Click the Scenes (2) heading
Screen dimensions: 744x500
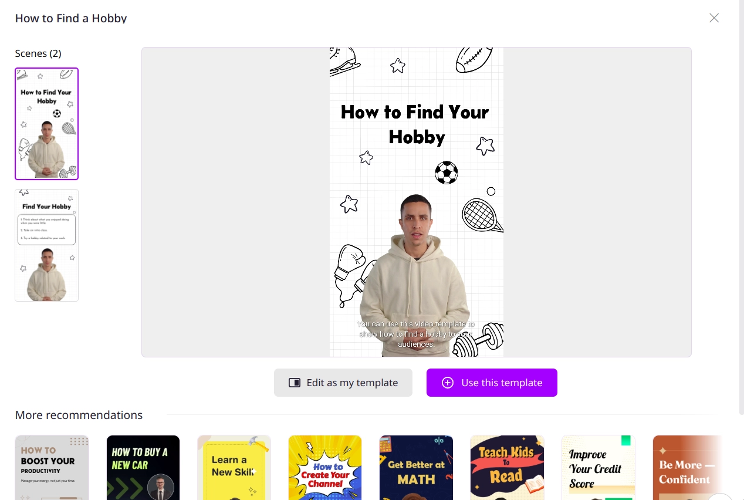point(38,53)
